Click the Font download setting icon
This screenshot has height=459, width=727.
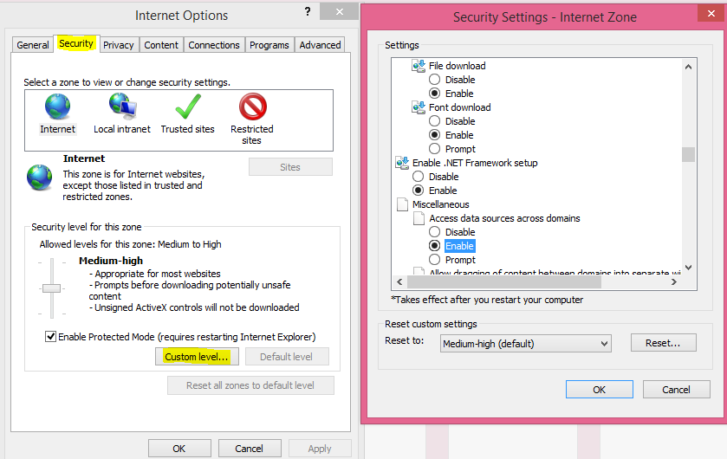coord(419,107)
